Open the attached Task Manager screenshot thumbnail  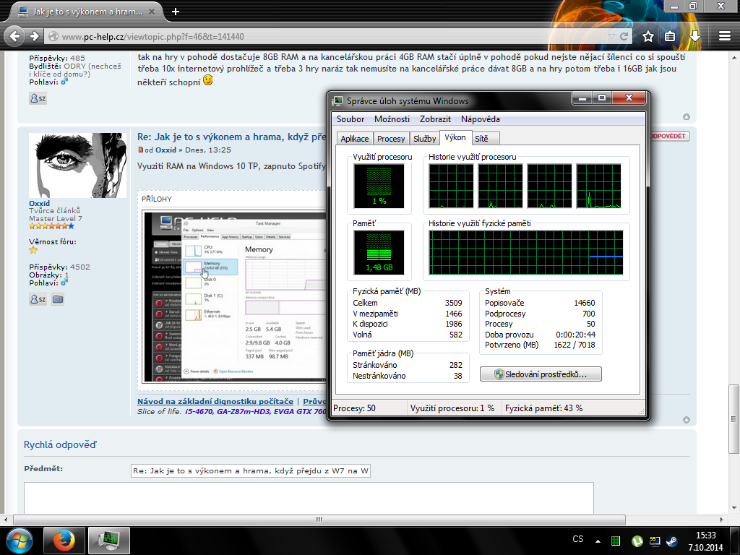233,296
